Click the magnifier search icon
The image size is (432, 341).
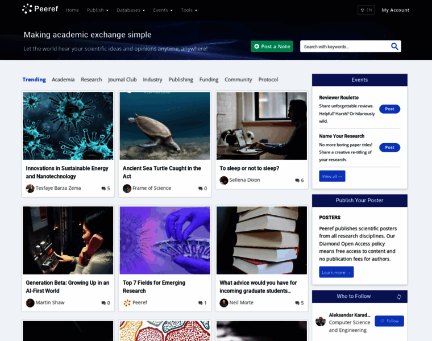[394, 47]
